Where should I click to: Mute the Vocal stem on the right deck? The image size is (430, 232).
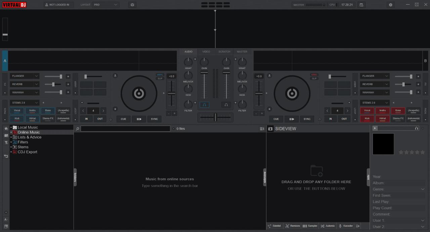tap(367, 110)
